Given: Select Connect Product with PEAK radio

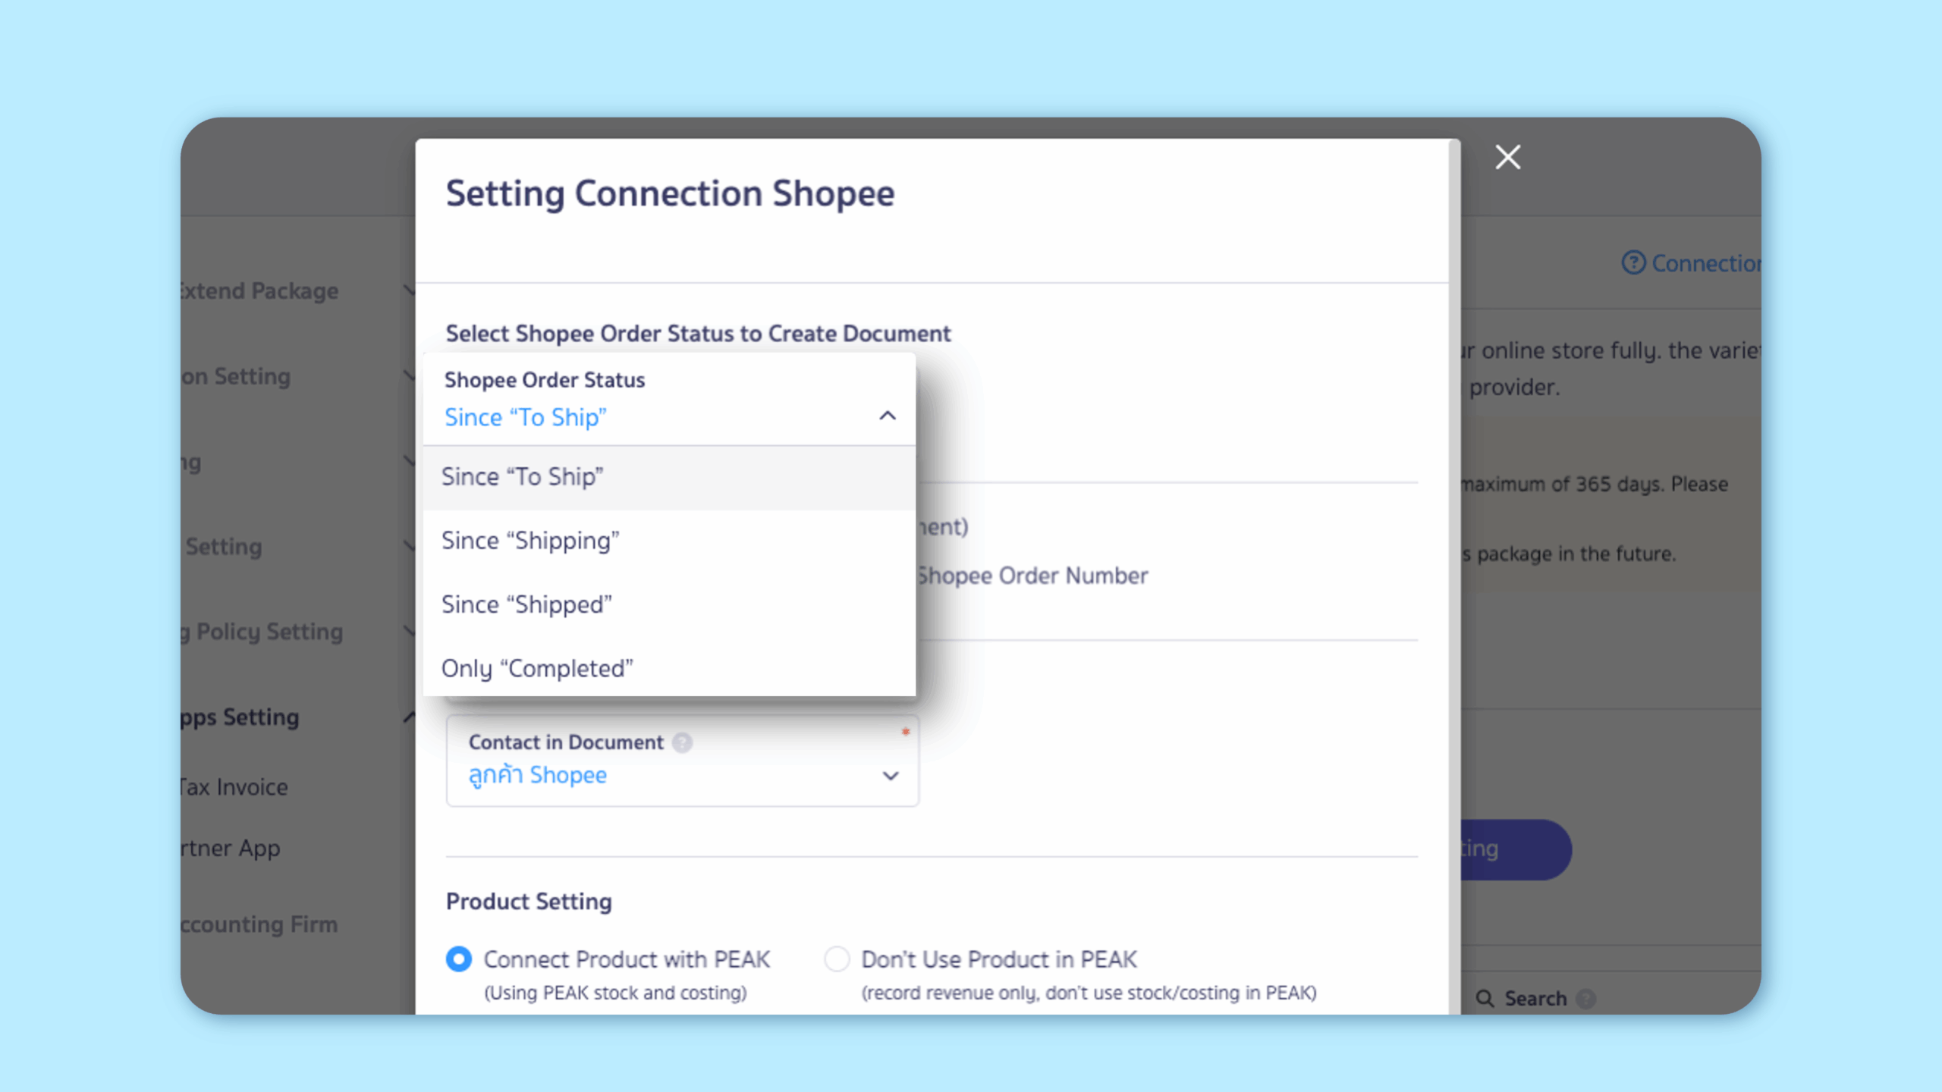Looking at the screenshot, I should [459, 959].
